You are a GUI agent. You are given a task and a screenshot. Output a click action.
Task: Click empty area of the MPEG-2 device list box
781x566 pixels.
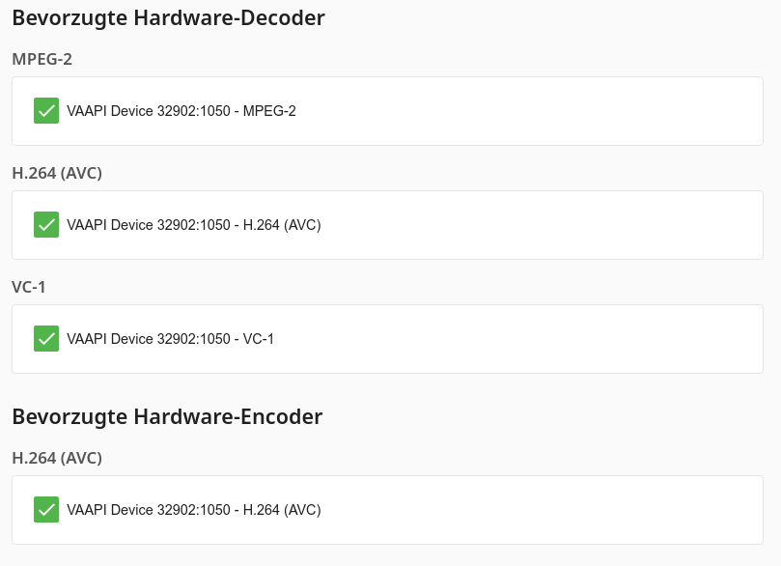(x=528, y=111)
